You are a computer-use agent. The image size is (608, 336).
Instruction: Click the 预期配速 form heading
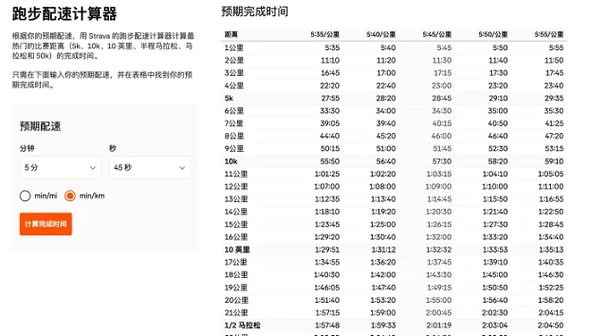[40, 126]
